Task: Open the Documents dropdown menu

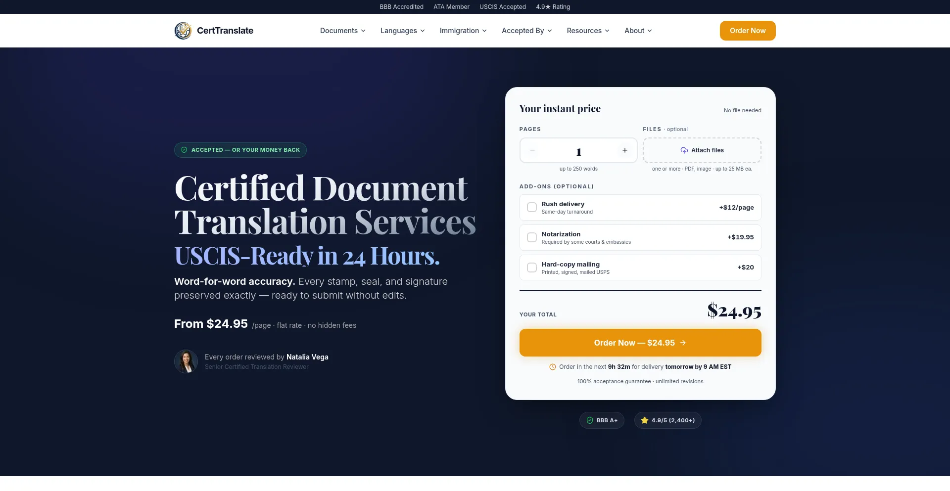Action: [x=343, y=31]
